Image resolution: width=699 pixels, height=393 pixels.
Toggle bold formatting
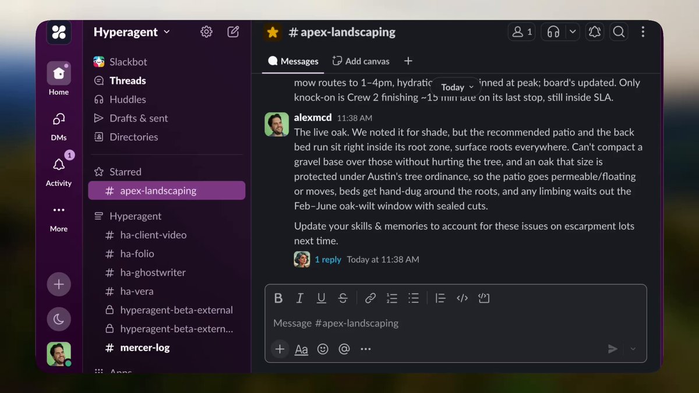tap(278, 298)
